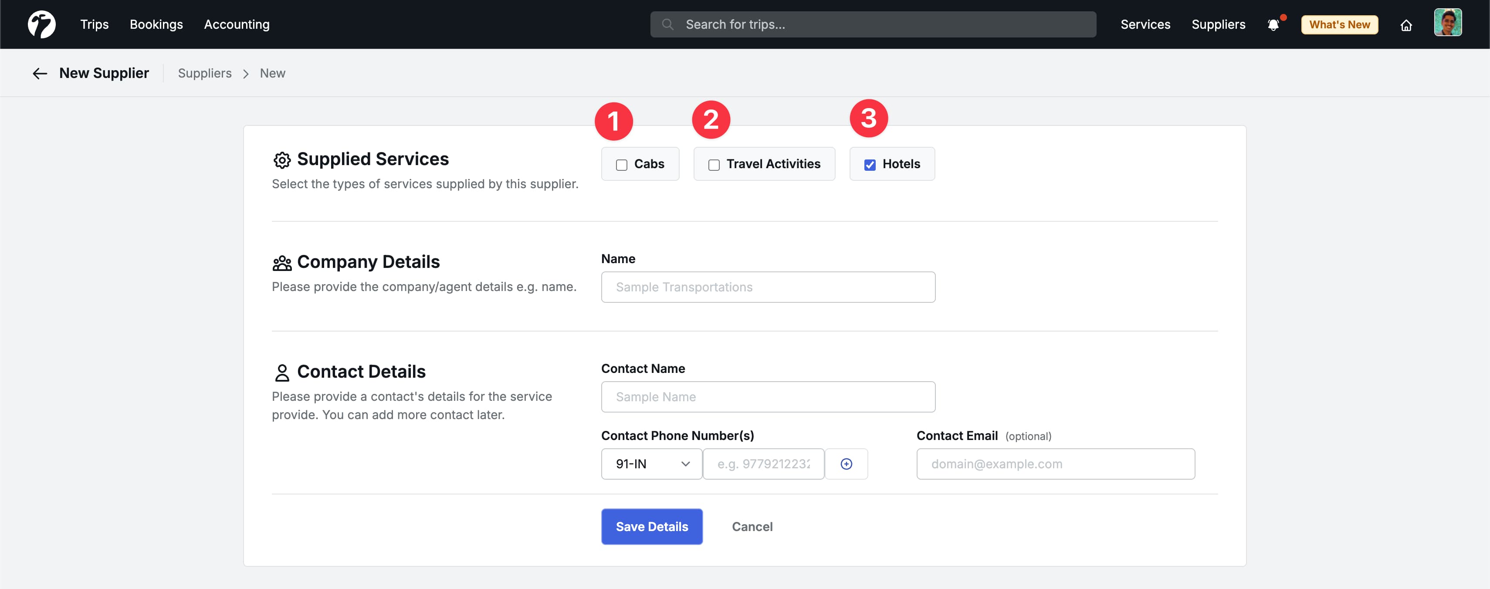
Task: Focus the company Name input field
Action: (x=768, y=287)
